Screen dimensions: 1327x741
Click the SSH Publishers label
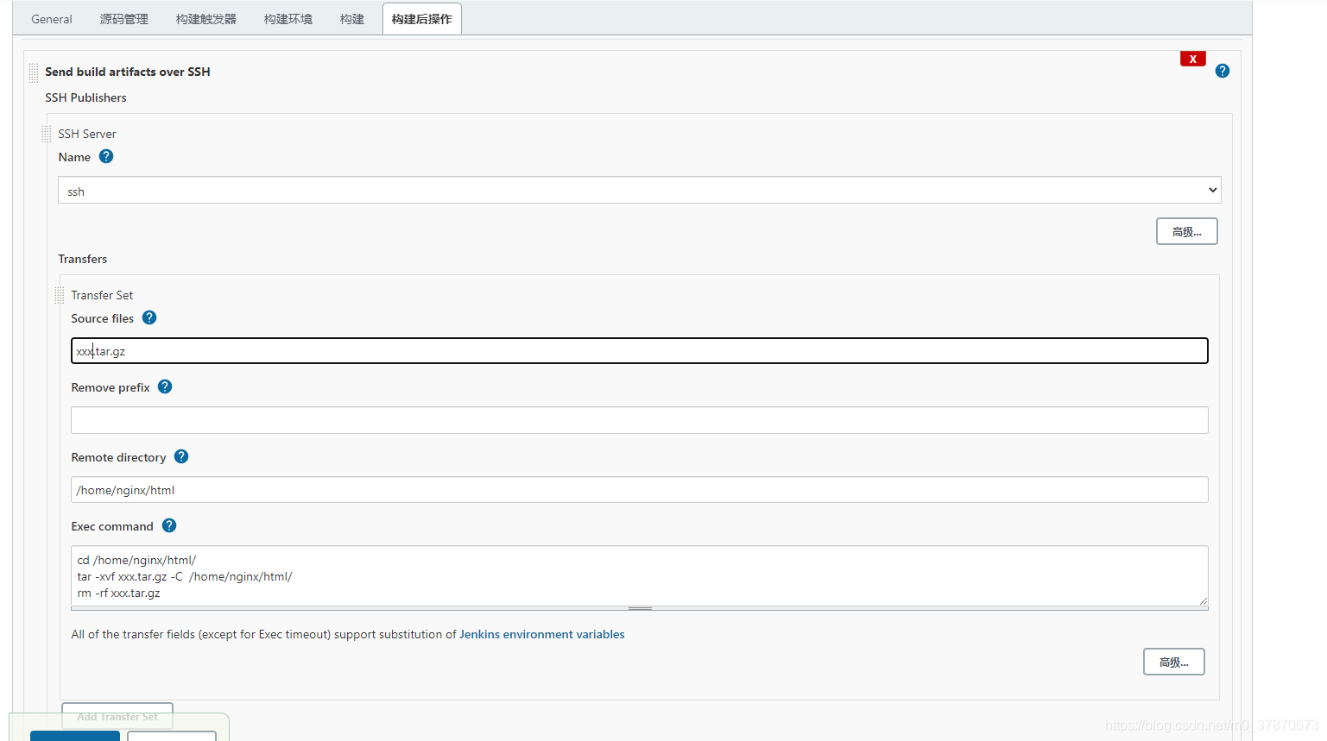tap(85, 97)
